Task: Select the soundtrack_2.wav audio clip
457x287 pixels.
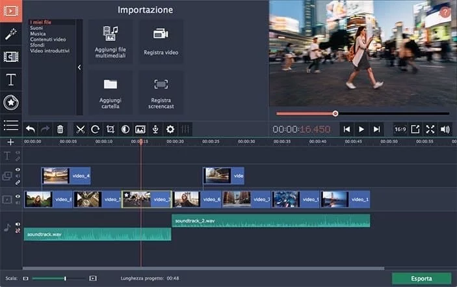Action: (271, 221)
